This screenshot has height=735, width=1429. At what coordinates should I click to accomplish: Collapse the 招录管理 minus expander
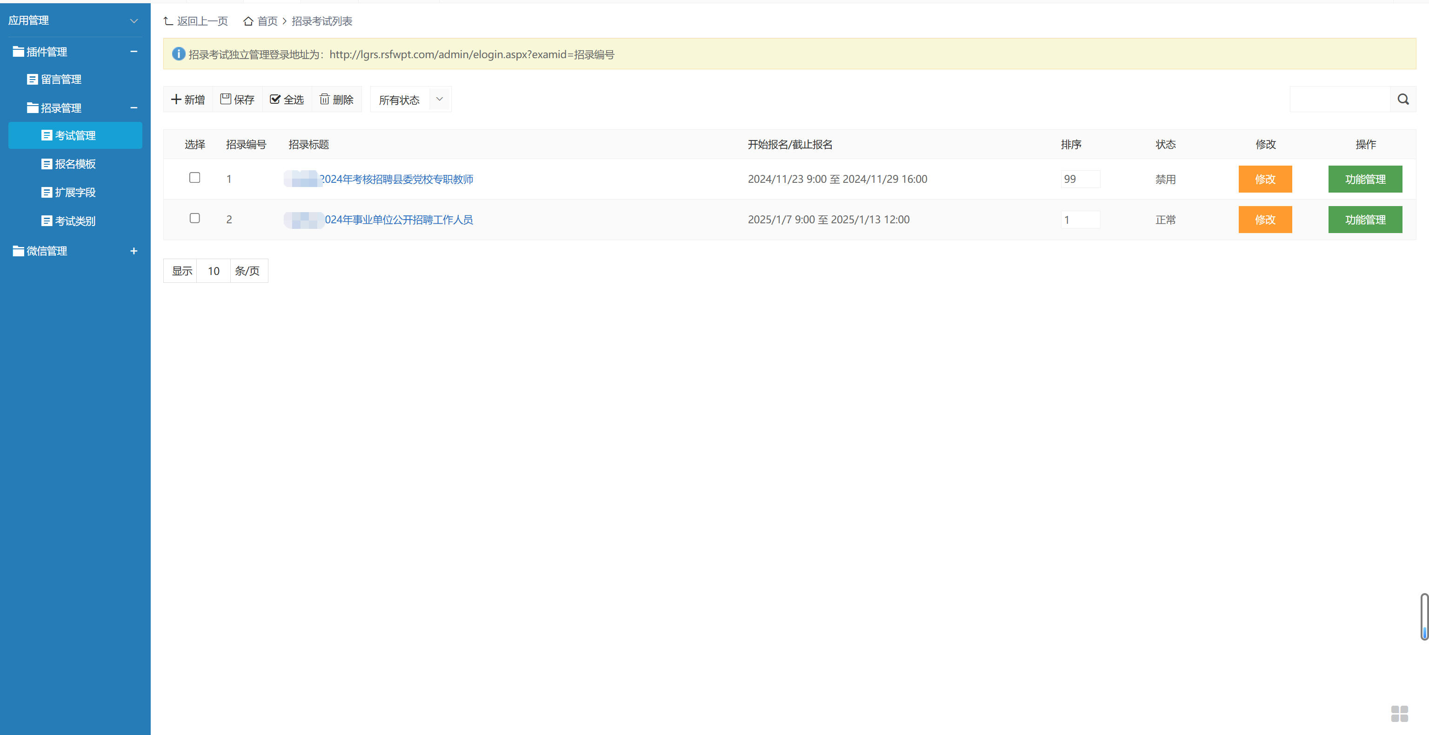[134, 107]
